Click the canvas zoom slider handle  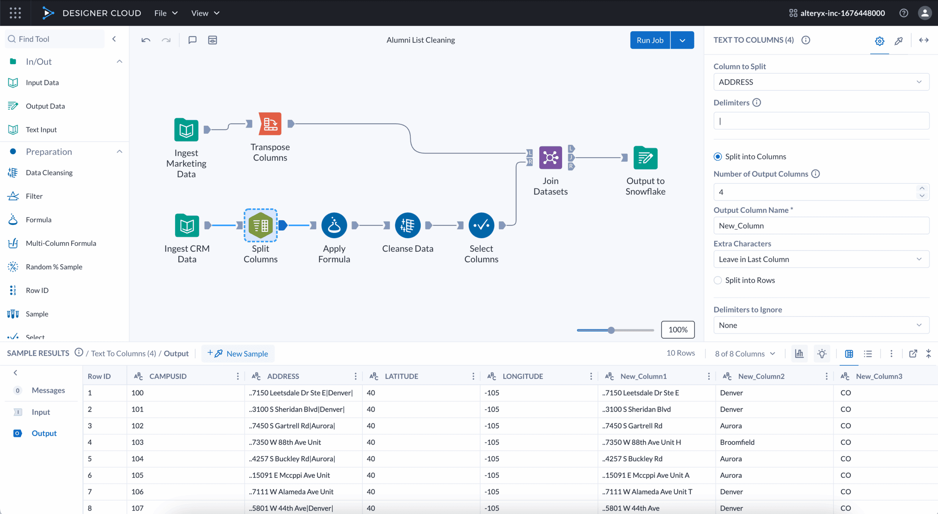point(611,330)
